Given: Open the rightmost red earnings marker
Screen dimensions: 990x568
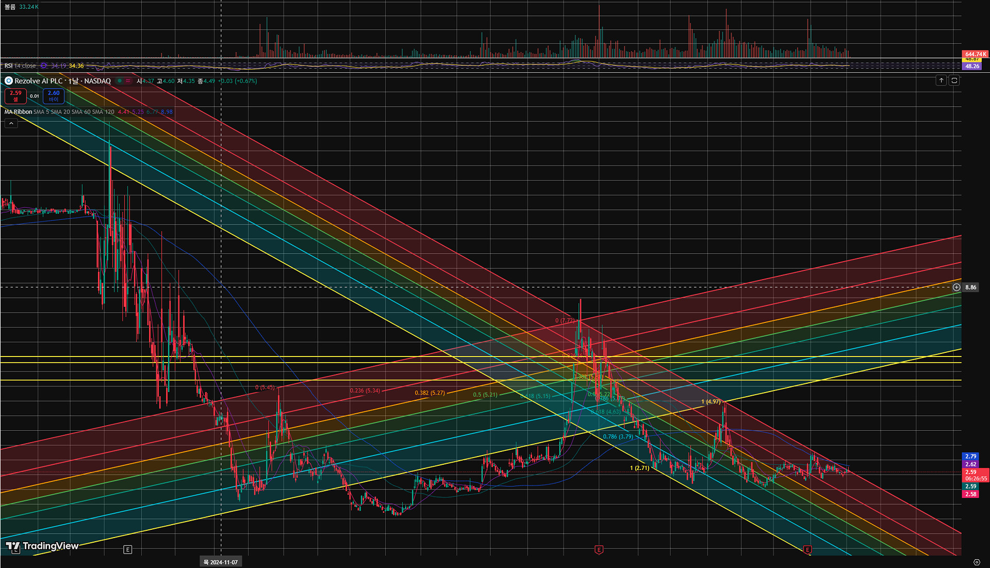Looking at the screenshot, I should click(807, 550).
